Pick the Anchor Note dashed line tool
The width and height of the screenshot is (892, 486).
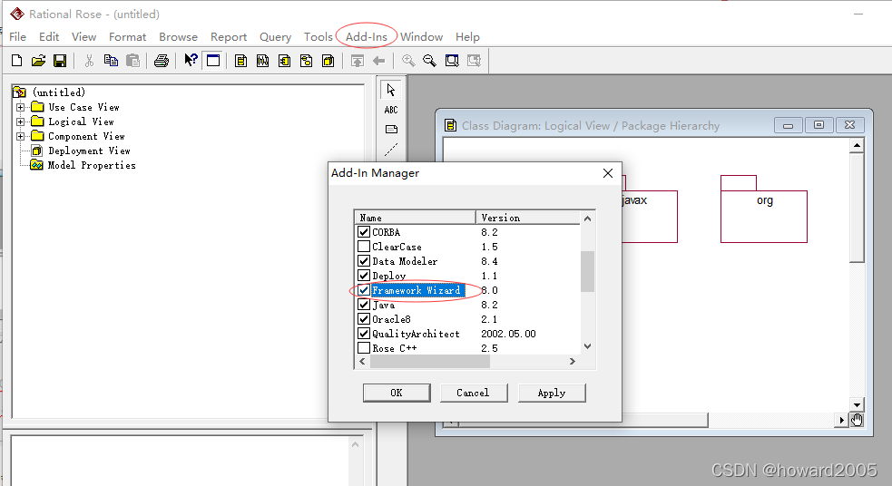391,150
